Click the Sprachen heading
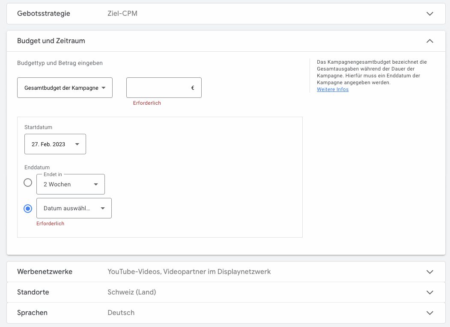 (32, 312)
